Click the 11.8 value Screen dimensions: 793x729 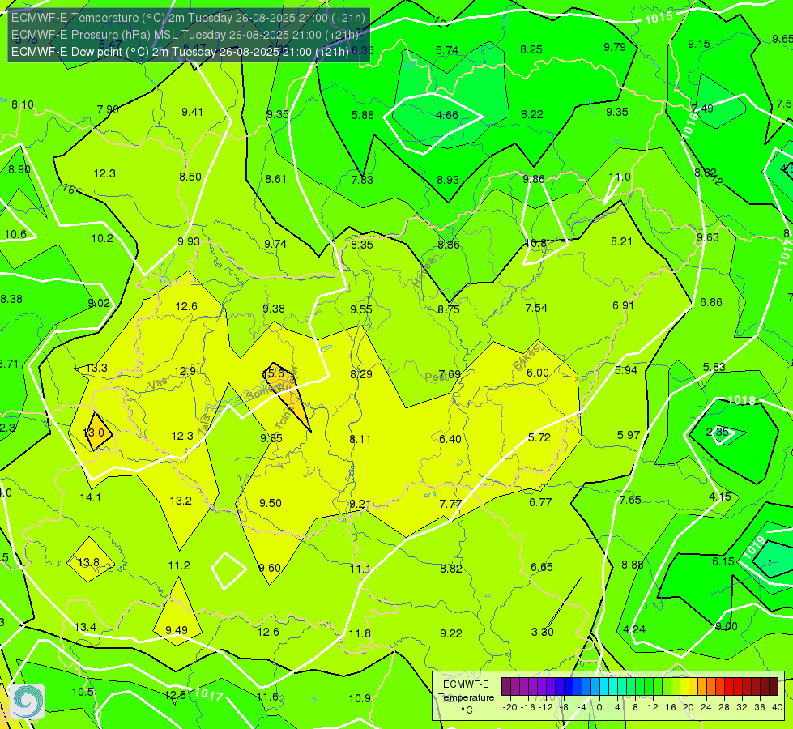(x=360, y=633)
